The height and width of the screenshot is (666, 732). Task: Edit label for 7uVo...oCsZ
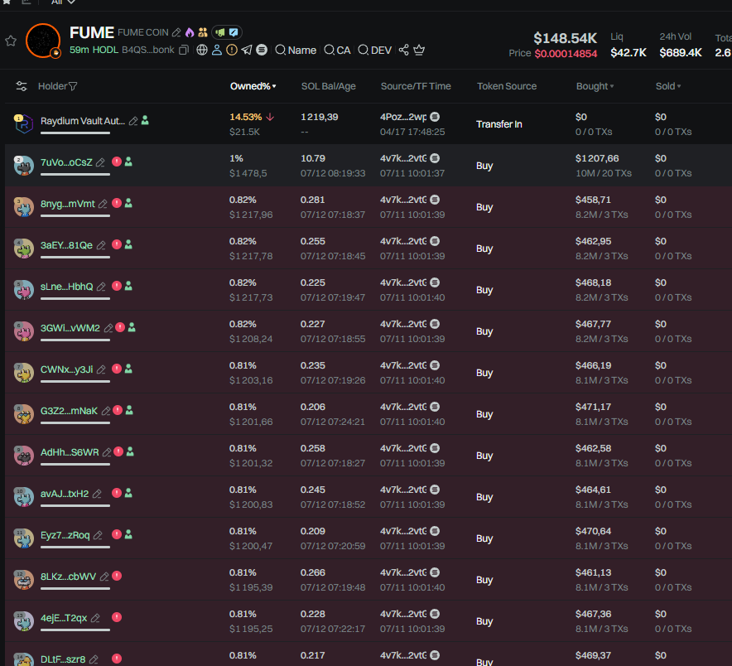100,162
